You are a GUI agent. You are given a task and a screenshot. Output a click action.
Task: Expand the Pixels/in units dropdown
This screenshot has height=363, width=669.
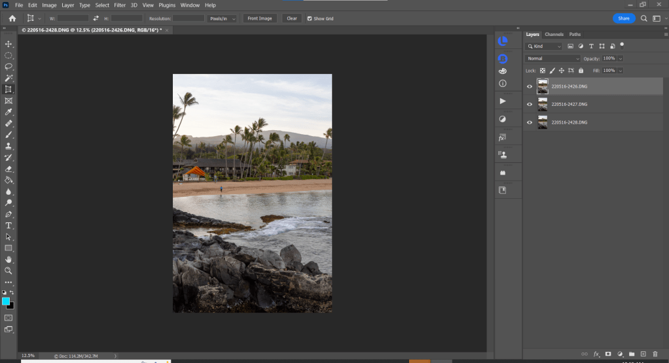pyautogui.click(x=223, y=18)
